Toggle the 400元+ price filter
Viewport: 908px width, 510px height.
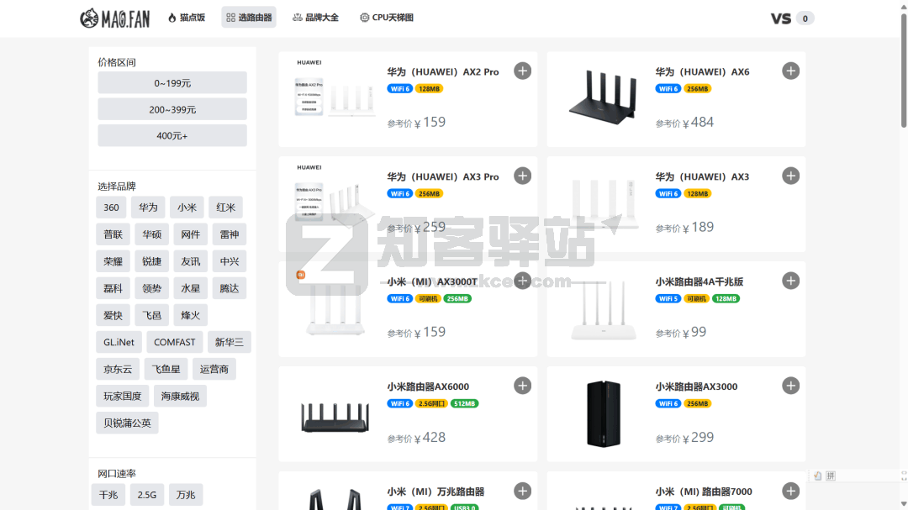[172, 135]
